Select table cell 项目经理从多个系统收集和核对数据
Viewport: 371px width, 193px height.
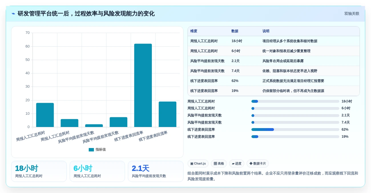(290, 41)
